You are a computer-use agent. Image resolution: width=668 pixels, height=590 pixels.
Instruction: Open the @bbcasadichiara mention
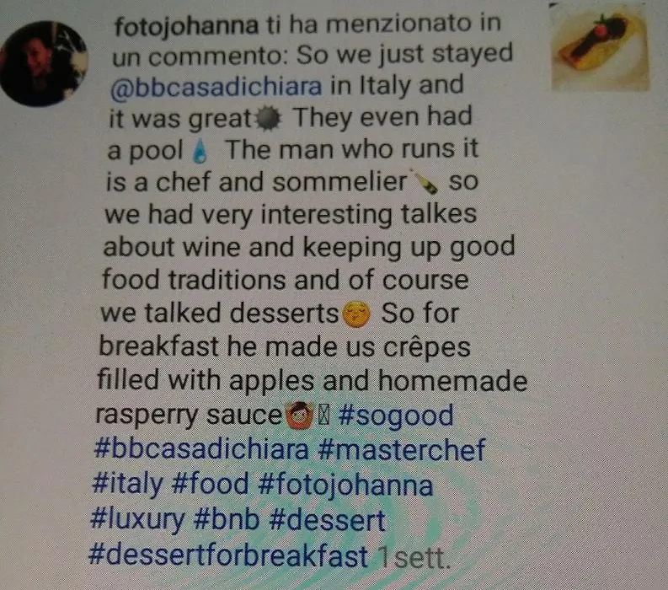[x=216, y=87]
